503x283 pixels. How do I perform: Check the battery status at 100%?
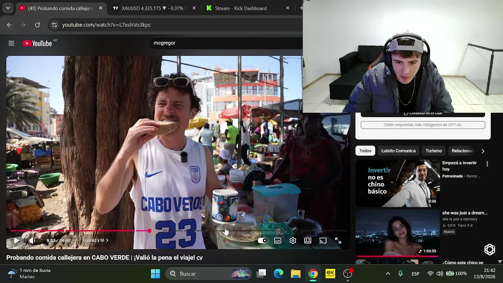pos(456,274)
